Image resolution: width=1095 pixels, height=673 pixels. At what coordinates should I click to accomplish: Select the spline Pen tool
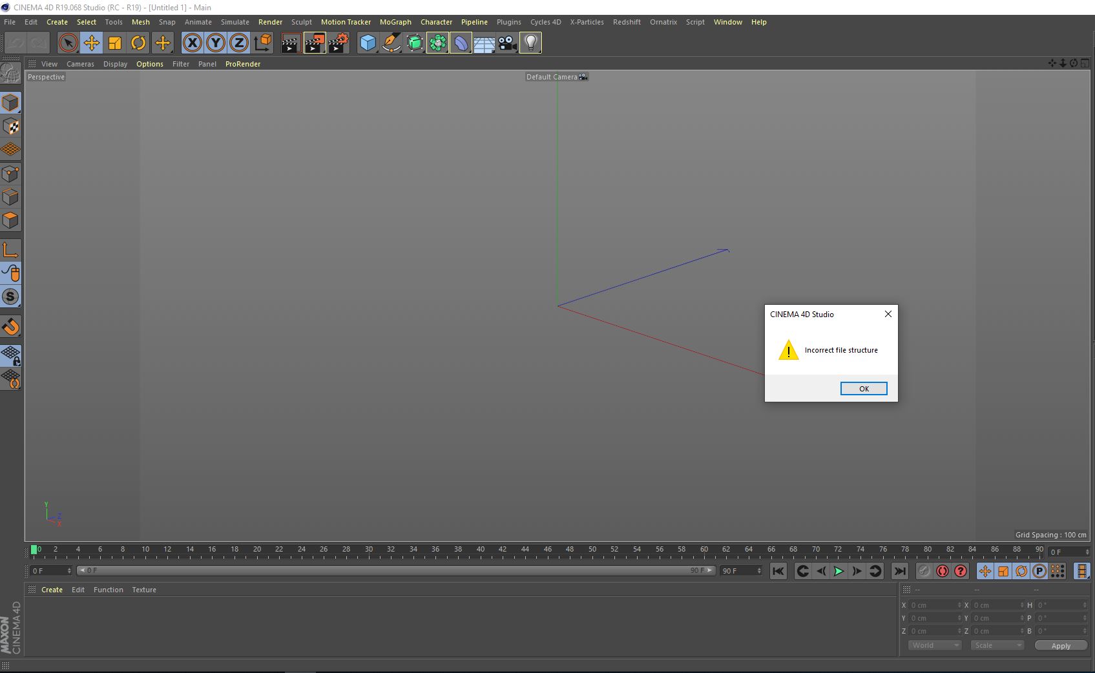point(391,43)
